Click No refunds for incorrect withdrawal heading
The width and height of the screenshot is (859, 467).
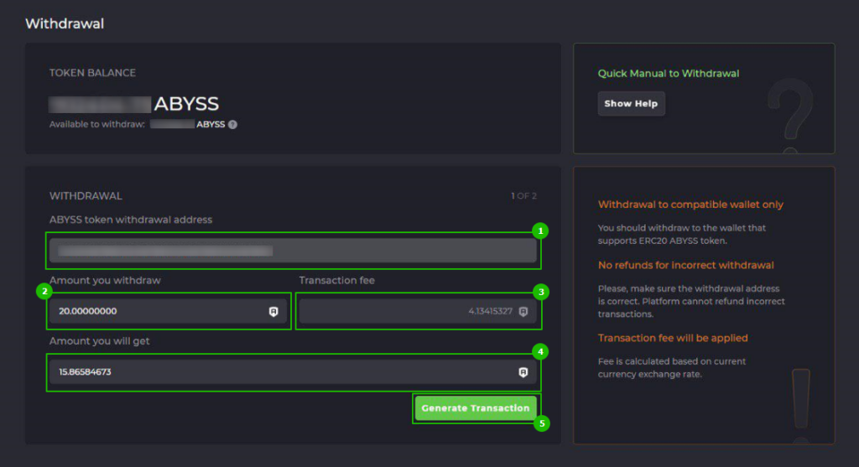click(686, 265)
